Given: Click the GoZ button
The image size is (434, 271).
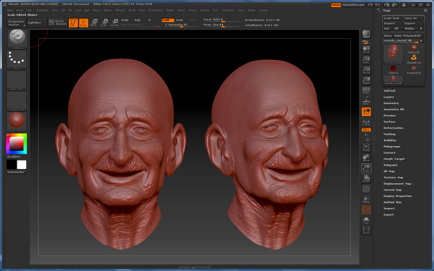Looking at the screenshot, I should tap(388, 29).
